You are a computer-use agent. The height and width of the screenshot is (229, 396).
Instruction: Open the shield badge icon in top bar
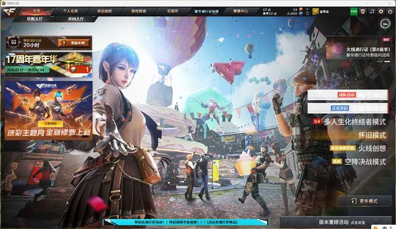coord(363,11)
